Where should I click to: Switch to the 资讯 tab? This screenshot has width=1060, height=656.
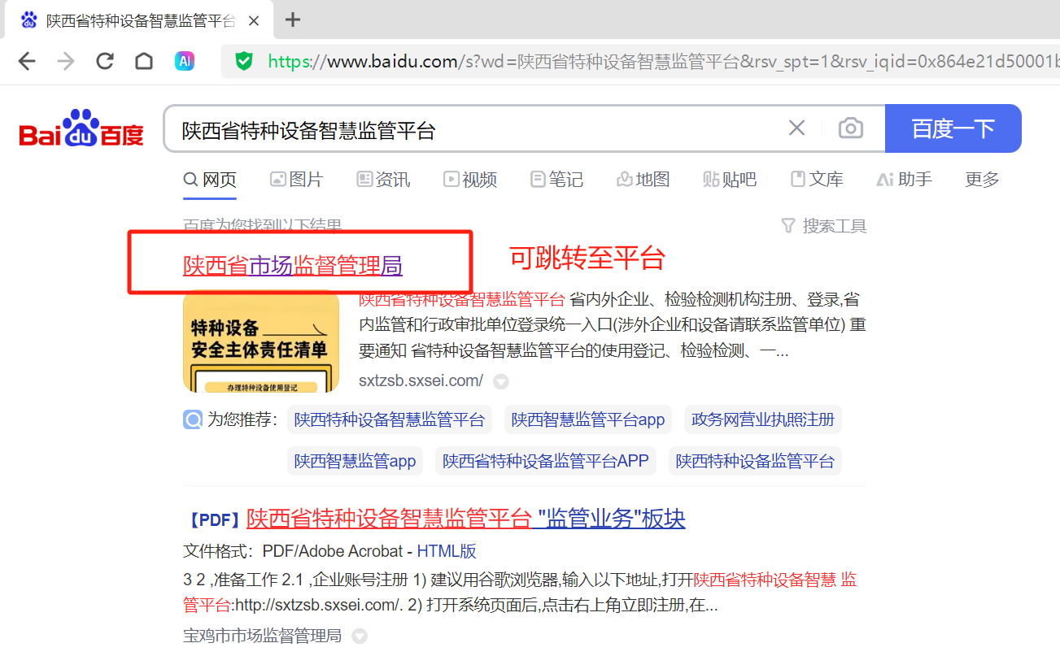tap(383, 180)
